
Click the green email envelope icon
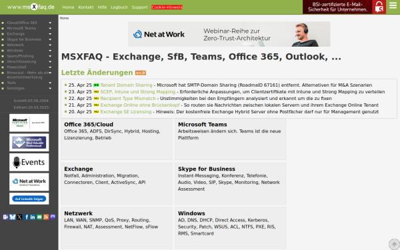pyautogui.click(x=39, y=217)
